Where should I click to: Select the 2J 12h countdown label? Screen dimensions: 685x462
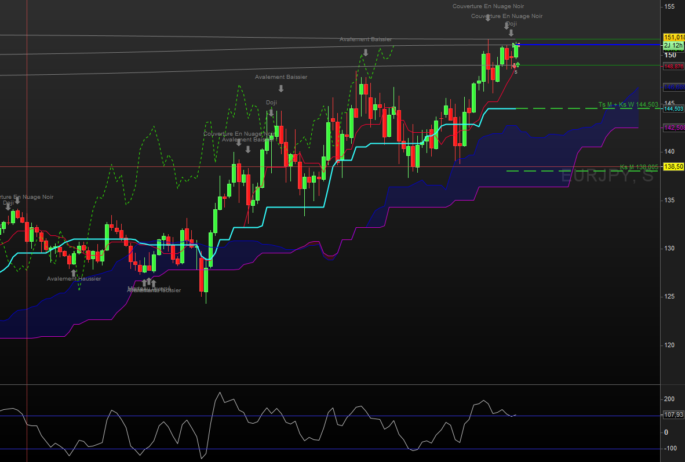tap(673, 45)
